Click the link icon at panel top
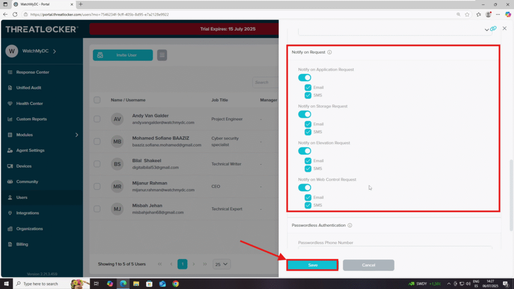Viewport: 514px width, 289px height. point(493,29)
